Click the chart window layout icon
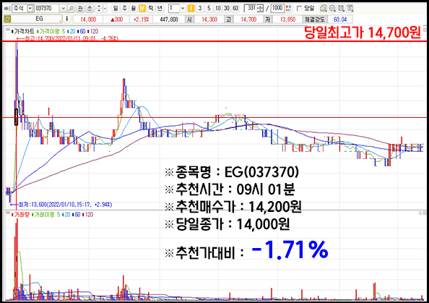The width and height of the screenshot is (429, 303). click(323, 9)
